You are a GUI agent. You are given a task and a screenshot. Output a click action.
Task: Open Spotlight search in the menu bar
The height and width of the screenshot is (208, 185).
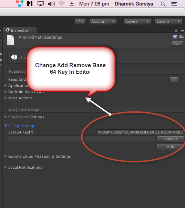pos(163,4)
